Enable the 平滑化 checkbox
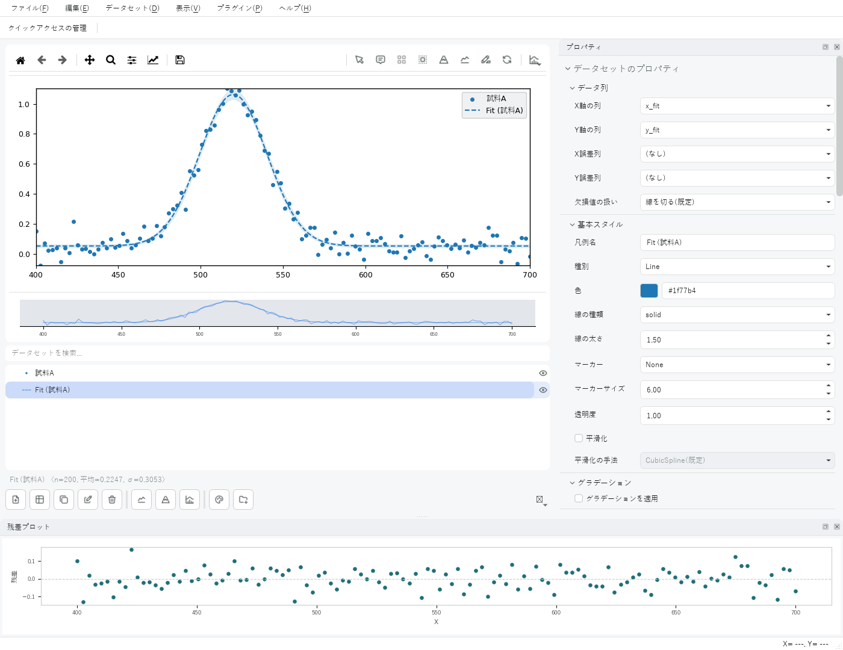This screenshot has width=843, height=650. click(x=579, y=438)
